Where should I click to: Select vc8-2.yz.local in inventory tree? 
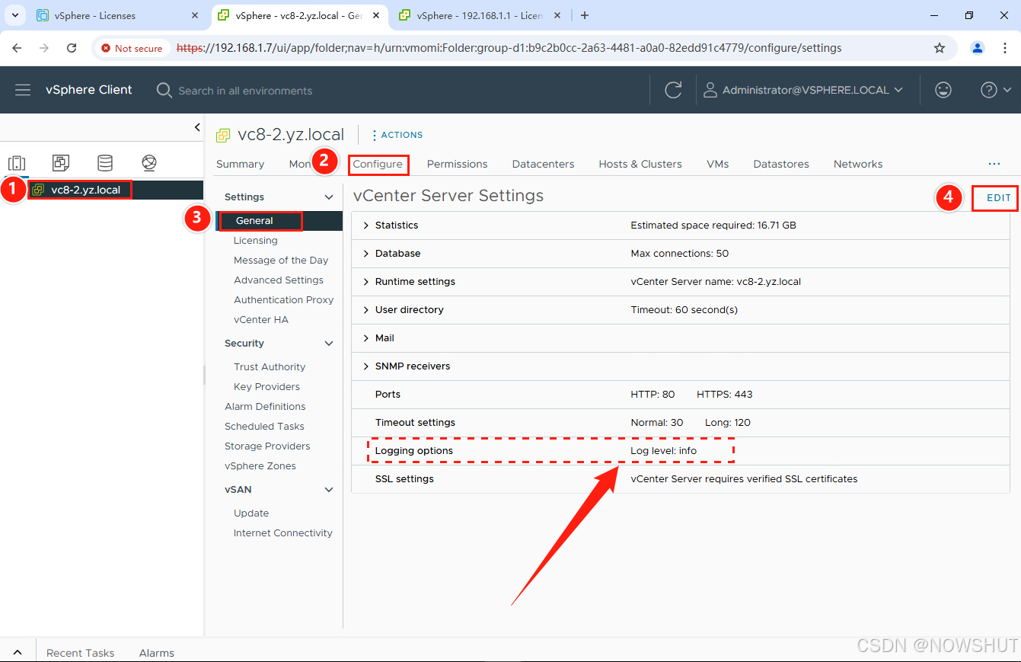pyautogui.click(x=86, y=190)
